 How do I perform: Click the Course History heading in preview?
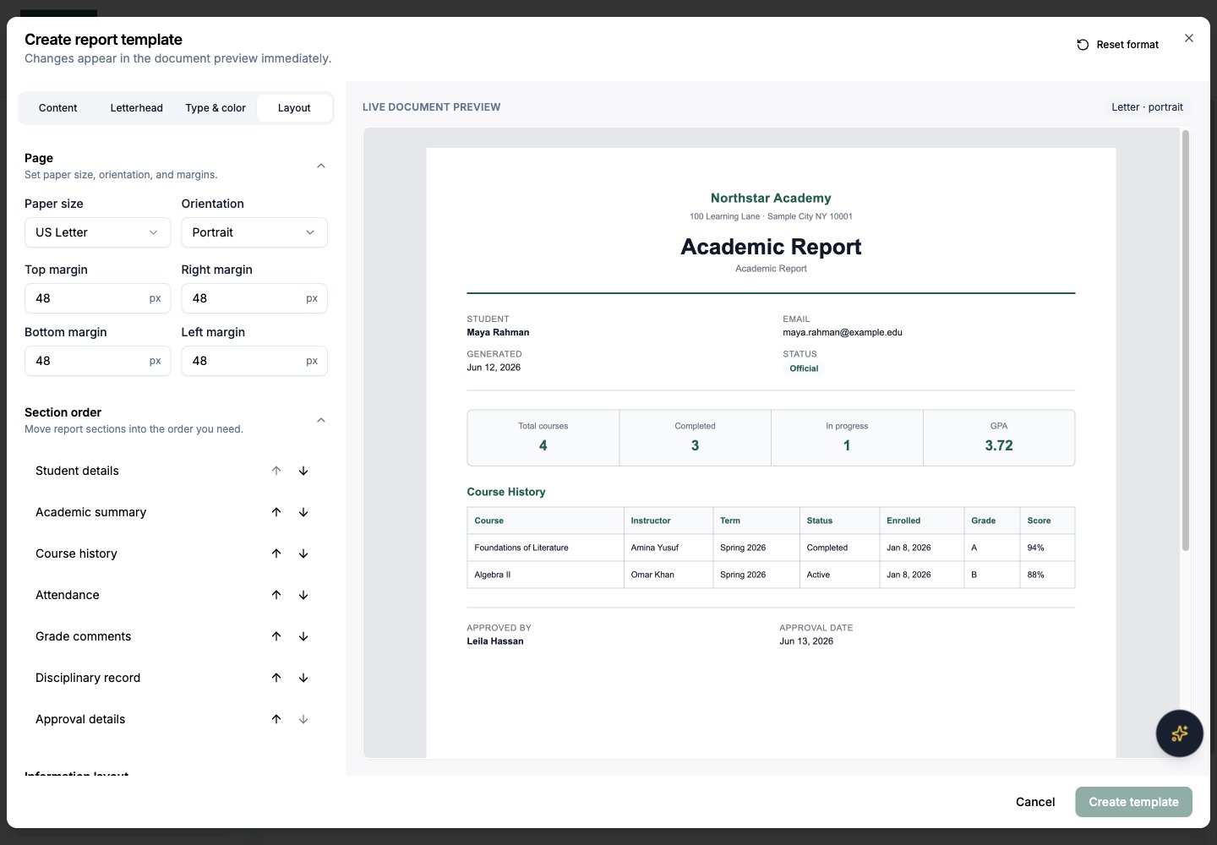506,492
